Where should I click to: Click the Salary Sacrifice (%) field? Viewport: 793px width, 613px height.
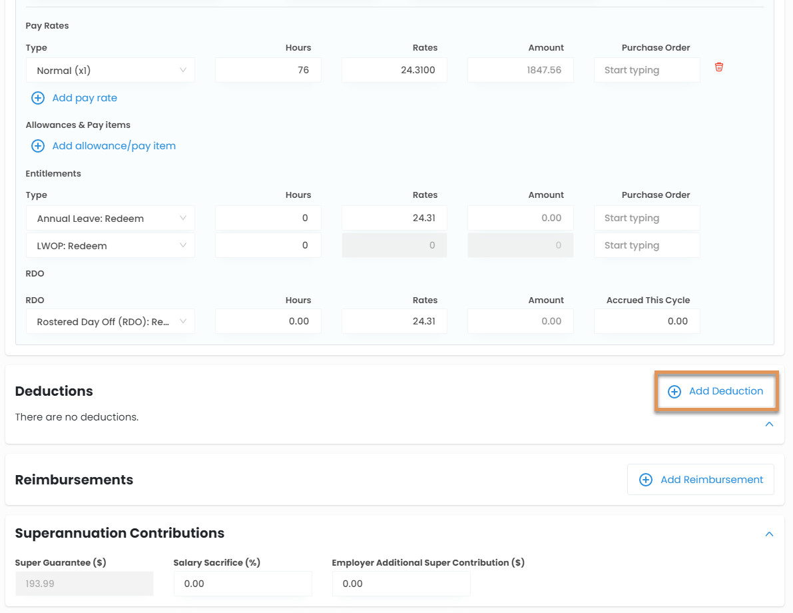(242, 584)
